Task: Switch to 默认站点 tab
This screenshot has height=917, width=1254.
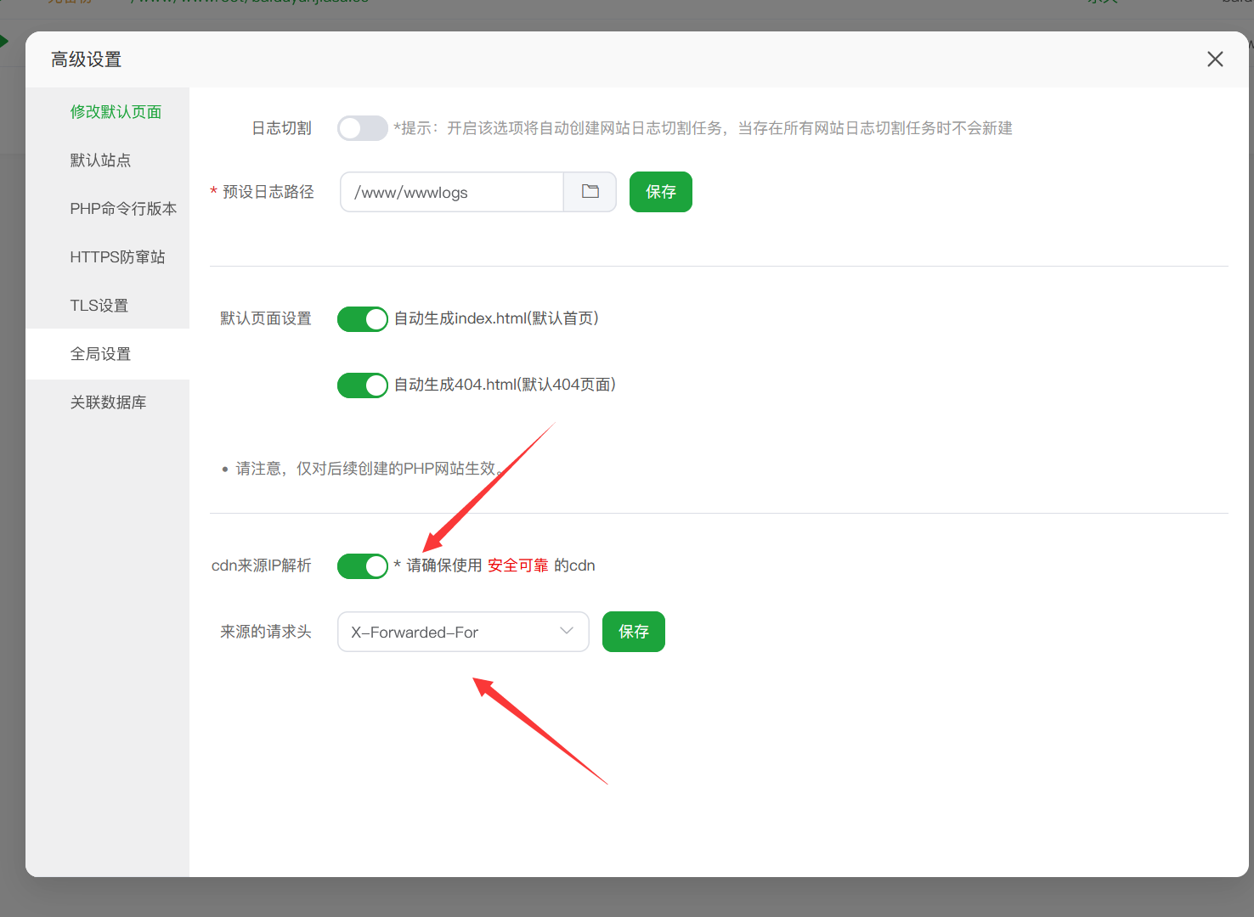Action: point(100,160)
